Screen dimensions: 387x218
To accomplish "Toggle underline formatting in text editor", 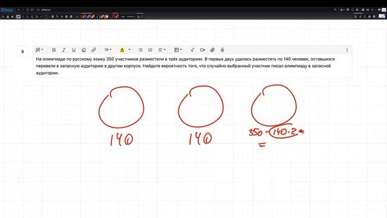I will coord(74,50).
